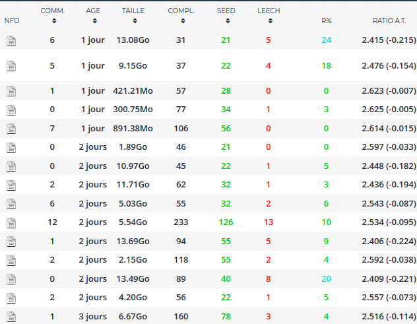Click seed count 126
The image size is (417, 324).
pyautogui.click(x=226, y=222)
